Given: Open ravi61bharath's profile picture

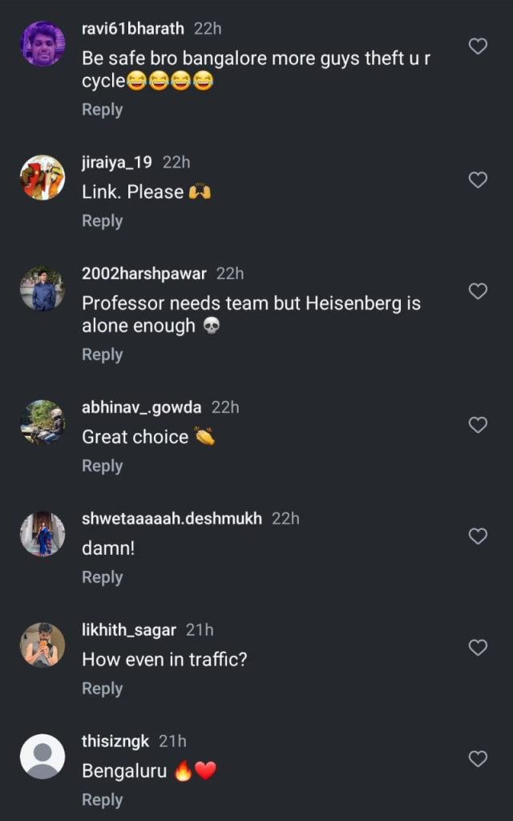Looking at the screenshot, I should (x=42, y=44).
